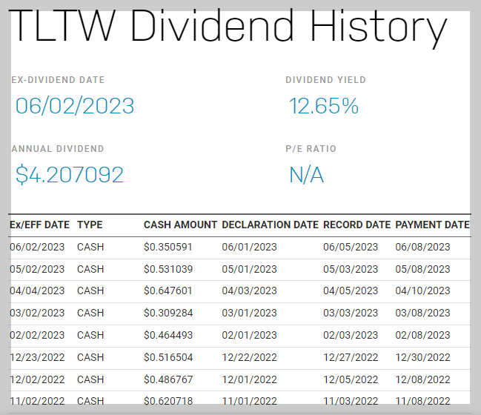
Task: Click record date 11/03/2022
Action: tap(351, 401)
